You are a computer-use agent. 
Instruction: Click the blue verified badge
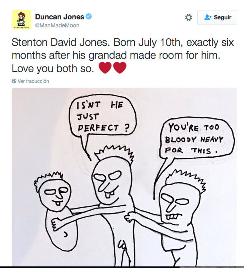(89, 17)
